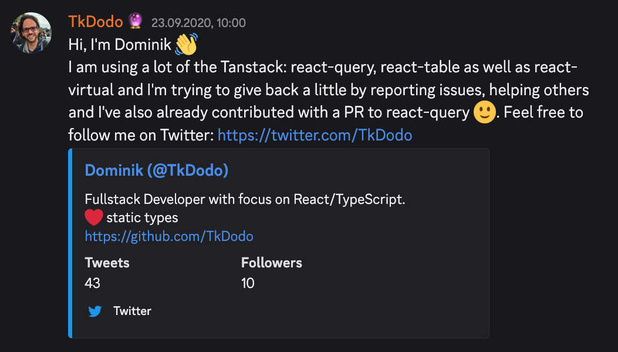
Task: Click the Tweets field heading in the embed
Action: [107, 263]
